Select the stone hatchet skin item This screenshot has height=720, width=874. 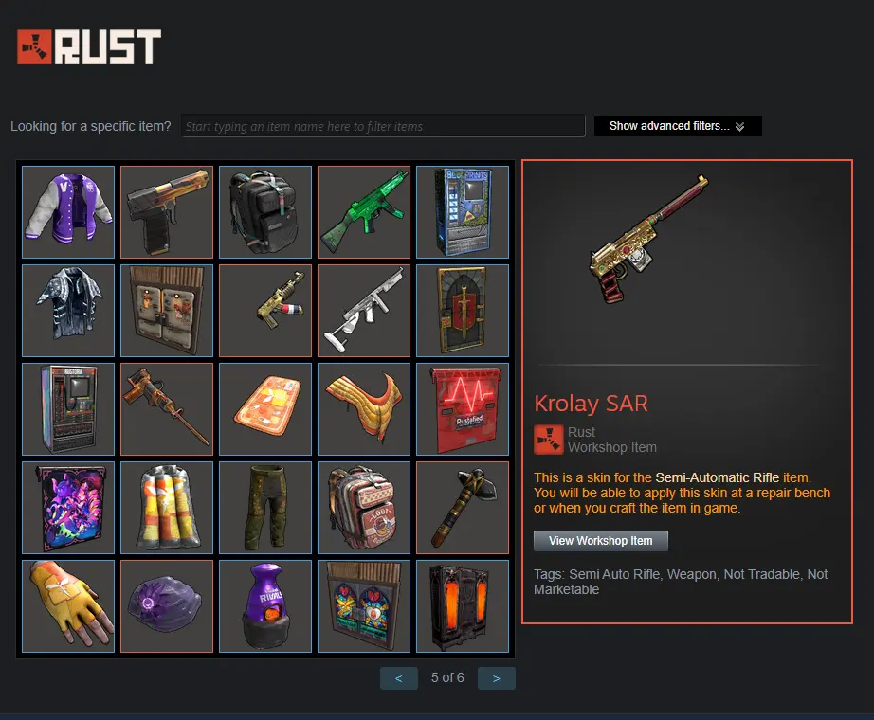463,508
